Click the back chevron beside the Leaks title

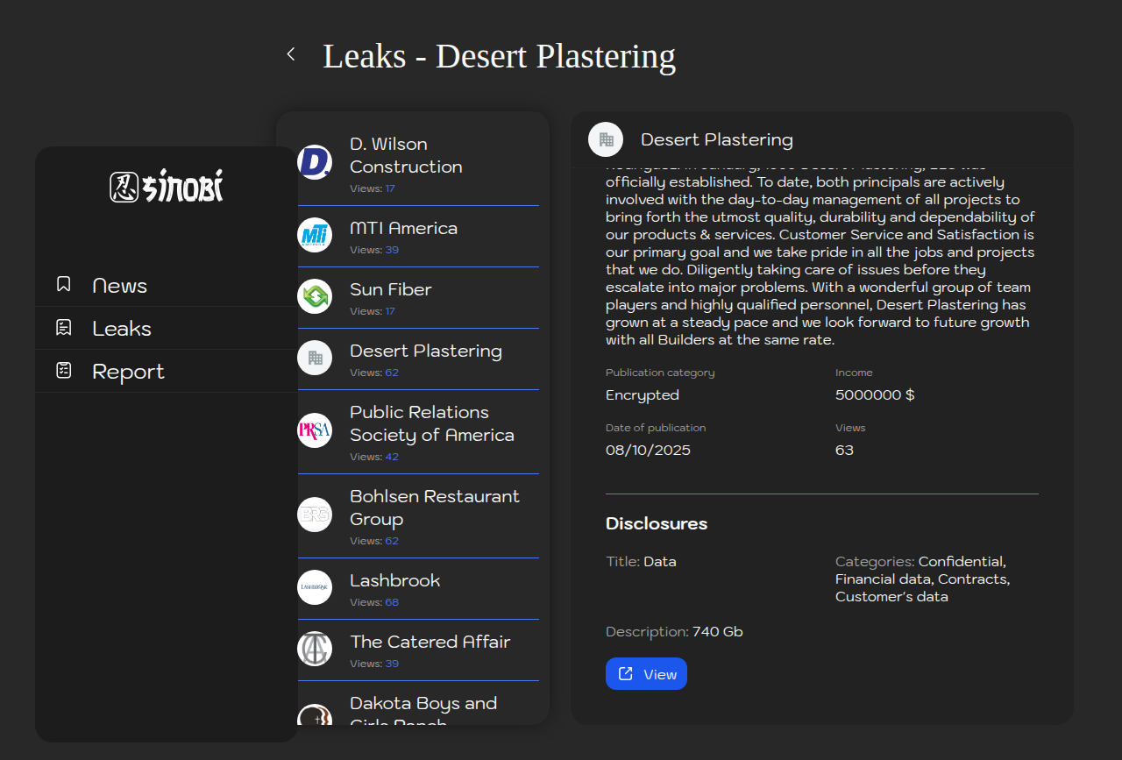[x=291, y=54]
